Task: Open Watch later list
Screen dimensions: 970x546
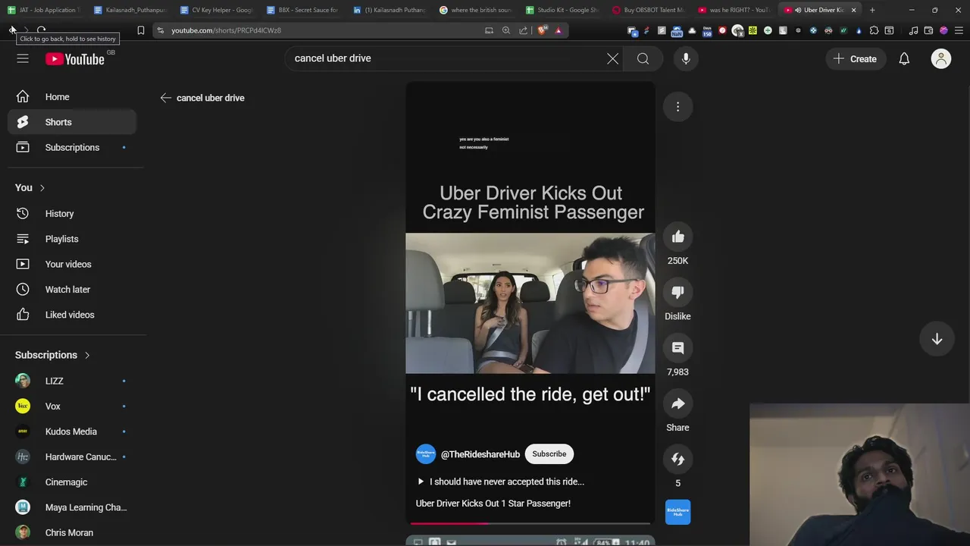Action: [x=72, y=290]
